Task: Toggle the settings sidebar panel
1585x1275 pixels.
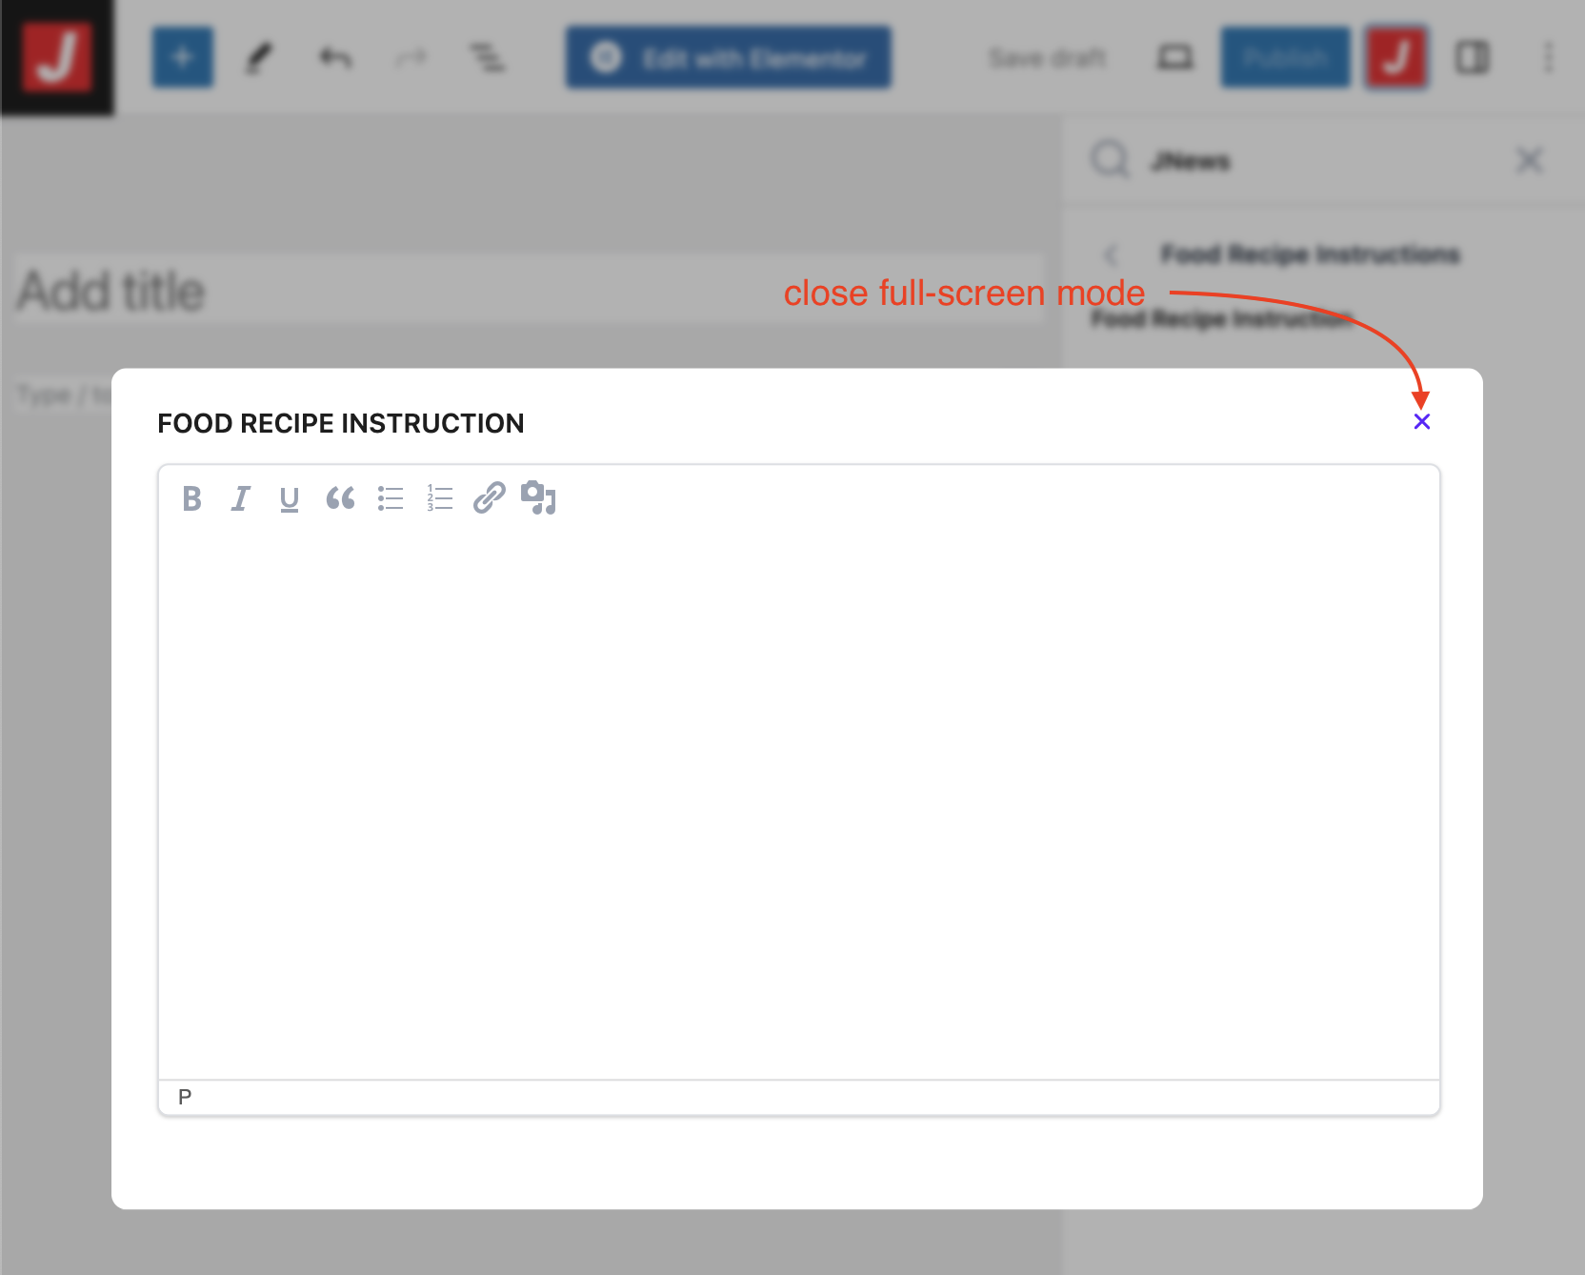Action: pyautogui.click(x=1472, y=58)
